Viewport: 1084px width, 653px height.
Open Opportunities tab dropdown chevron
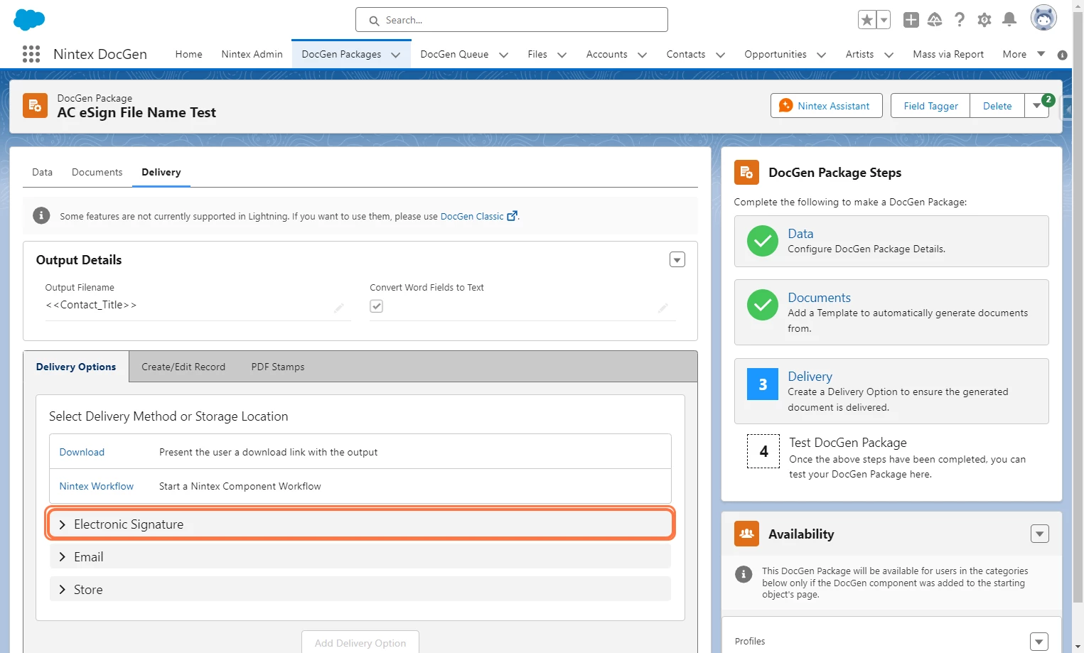[x=822, y=55]
